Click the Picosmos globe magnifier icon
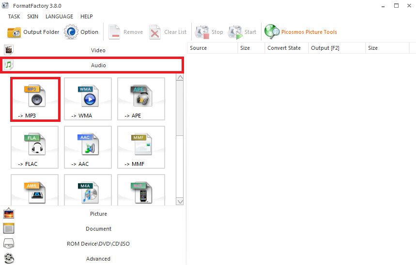Image resolution: width=416 pixels, height=265 pixels. tap(272, 31)
